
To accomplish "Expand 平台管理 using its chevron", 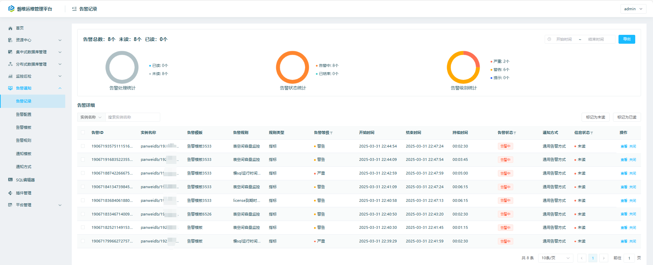I will (60, 205).
